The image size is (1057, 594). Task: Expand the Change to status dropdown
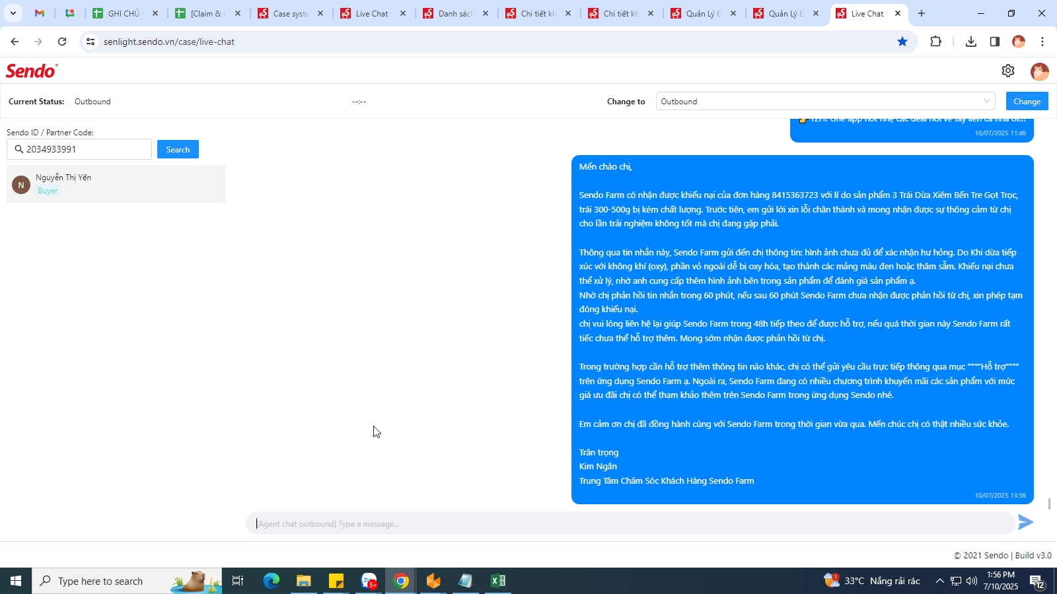tap(825, 101)
